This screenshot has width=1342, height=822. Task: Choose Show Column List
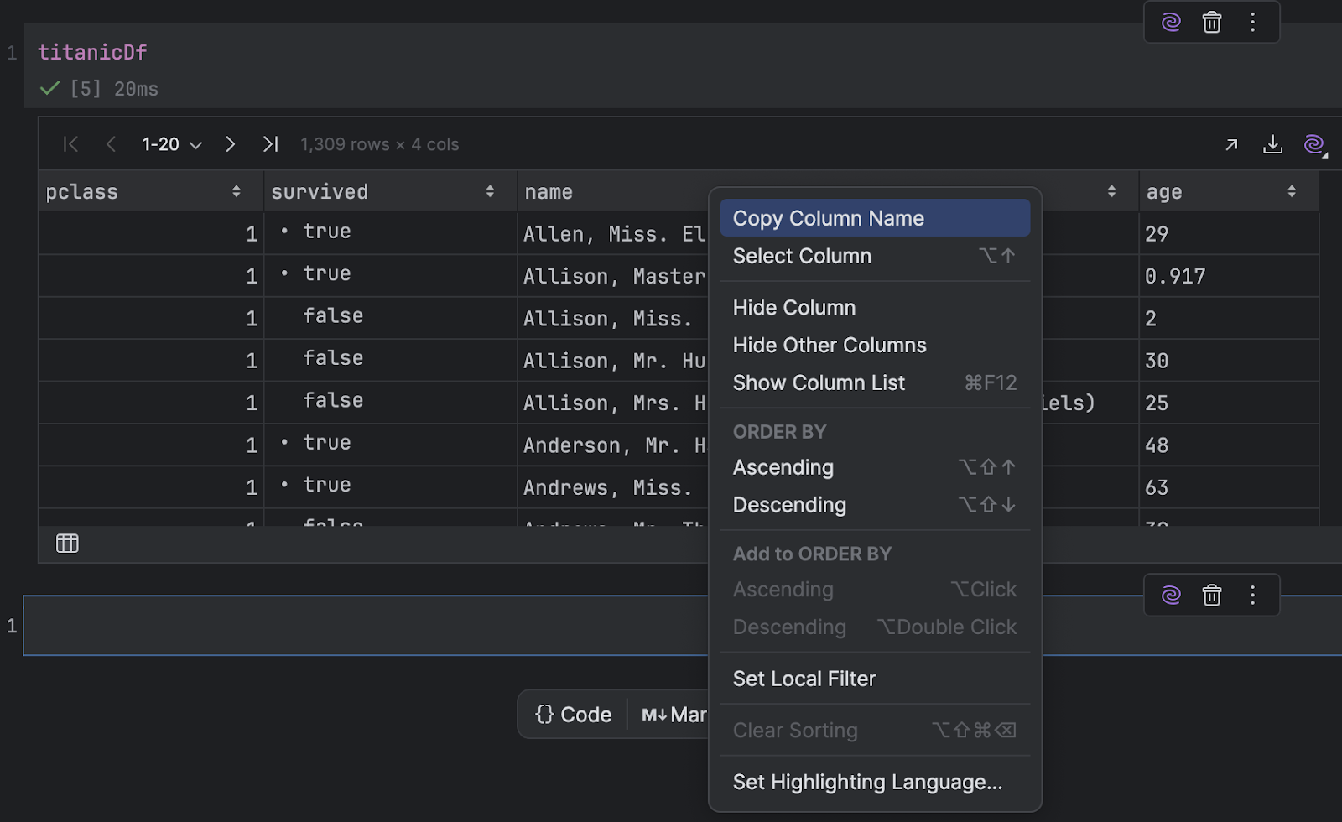coord(875,382)
